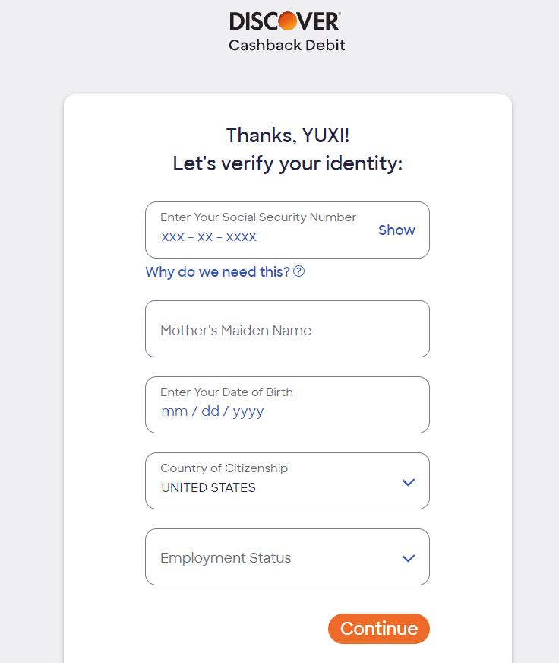
Task: Click 'Let's verify your identity' heading
Action: coord(288,163)
